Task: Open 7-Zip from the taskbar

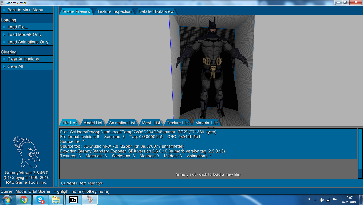Action: pos(73,200)
